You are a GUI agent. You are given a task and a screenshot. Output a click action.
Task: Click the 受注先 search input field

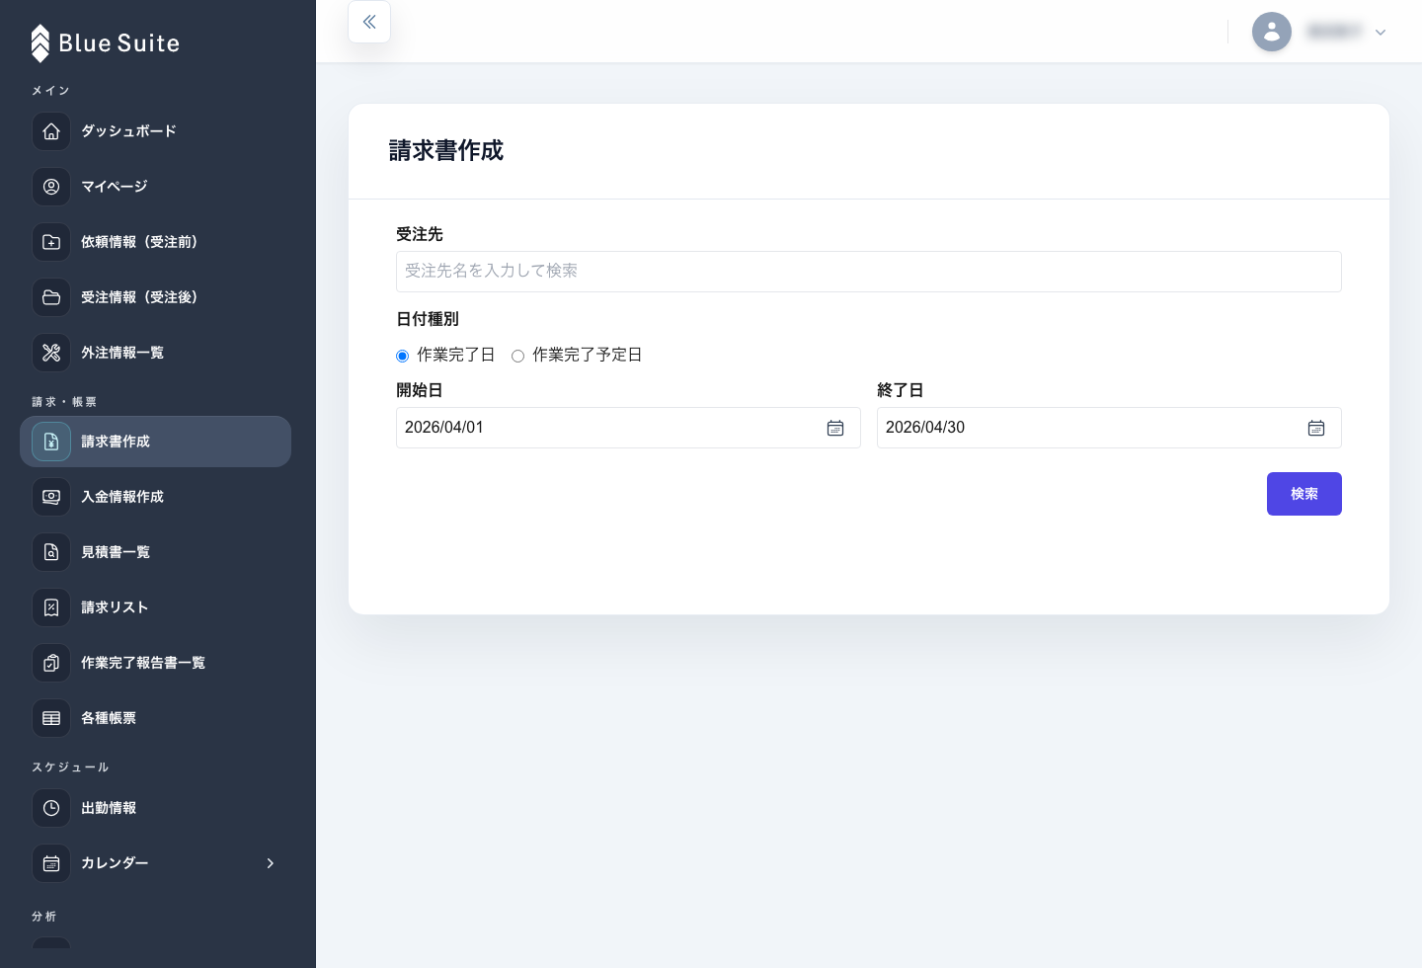(x=868, y=271)
